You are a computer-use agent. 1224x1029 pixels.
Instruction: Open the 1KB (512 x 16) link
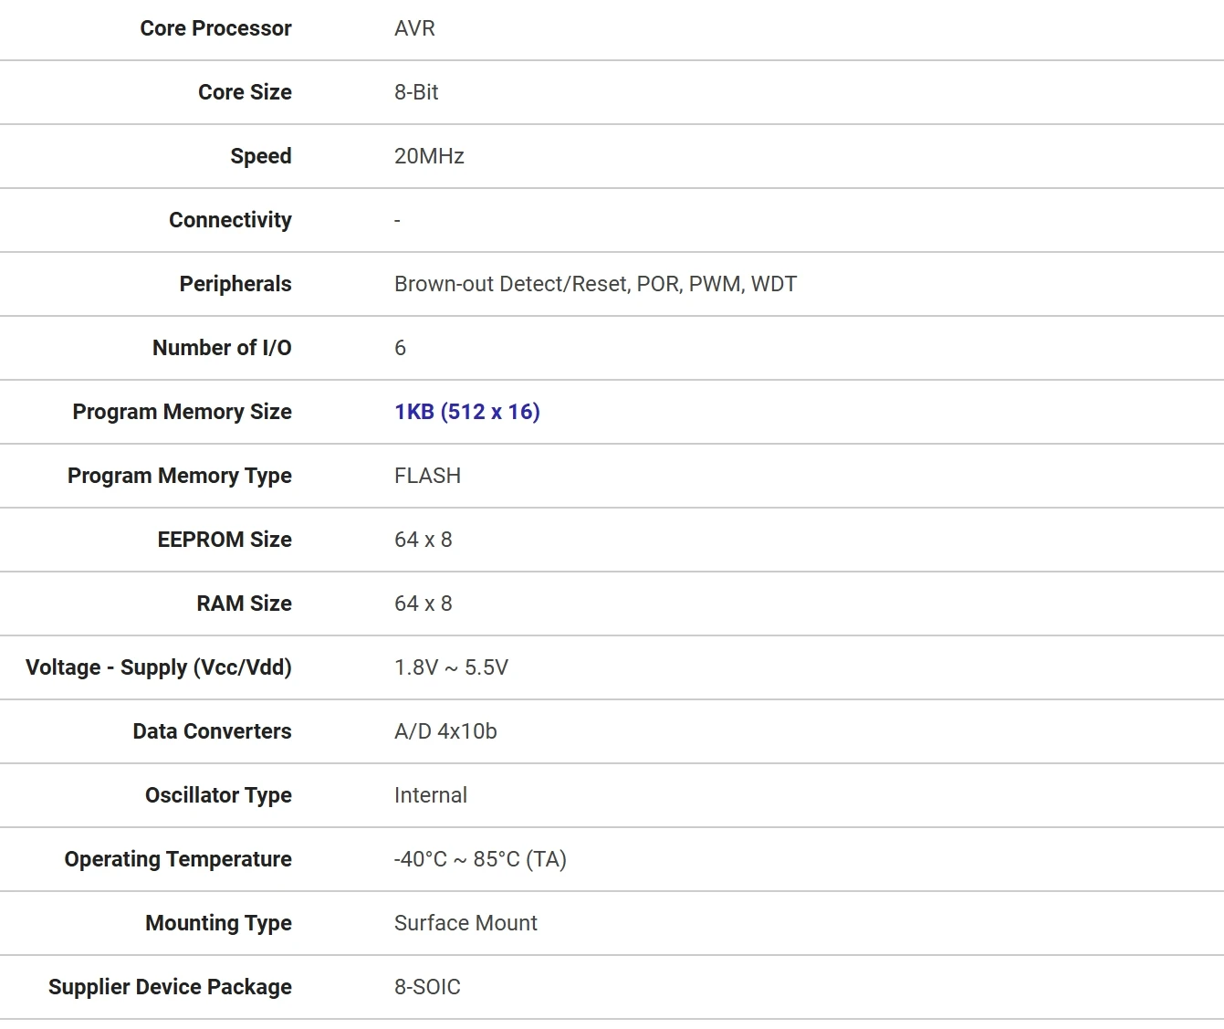466,412
